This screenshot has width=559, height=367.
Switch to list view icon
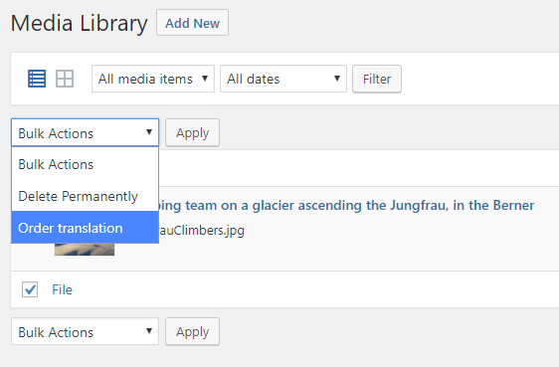point(37,79)
